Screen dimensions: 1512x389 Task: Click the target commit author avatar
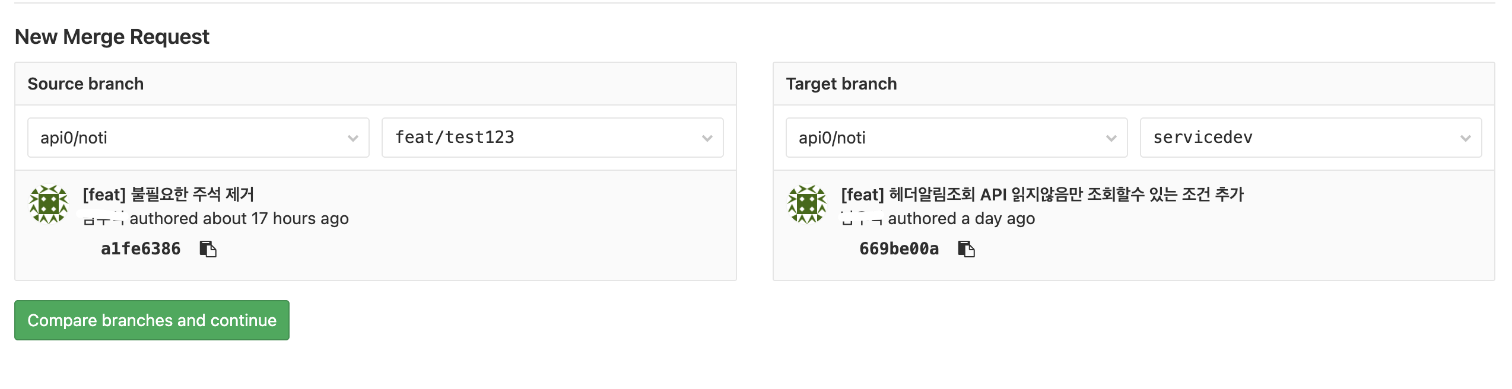(806, 204)
